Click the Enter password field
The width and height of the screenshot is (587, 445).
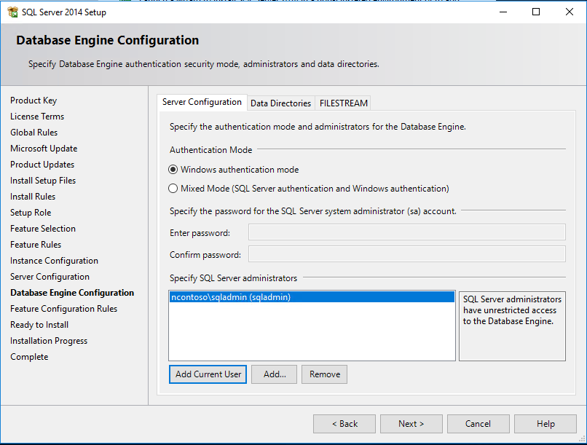click(407, 232)
